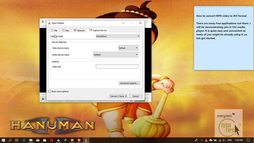Screen dimensions: 254x143
Task: Open the red recorder app on taskbar
Action: pyautogui.click(x=79, y=140)
